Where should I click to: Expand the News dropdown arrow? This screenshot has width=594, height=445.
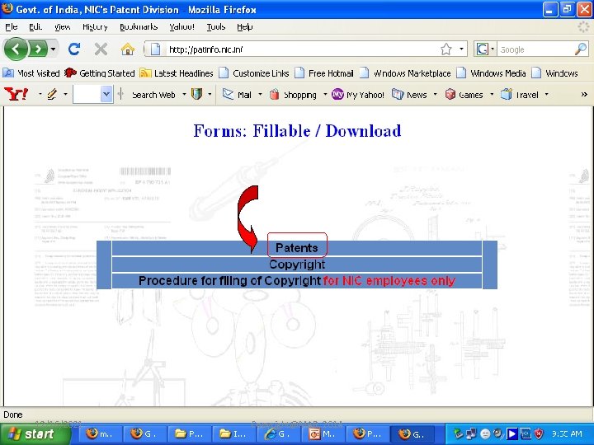point(435,94)
